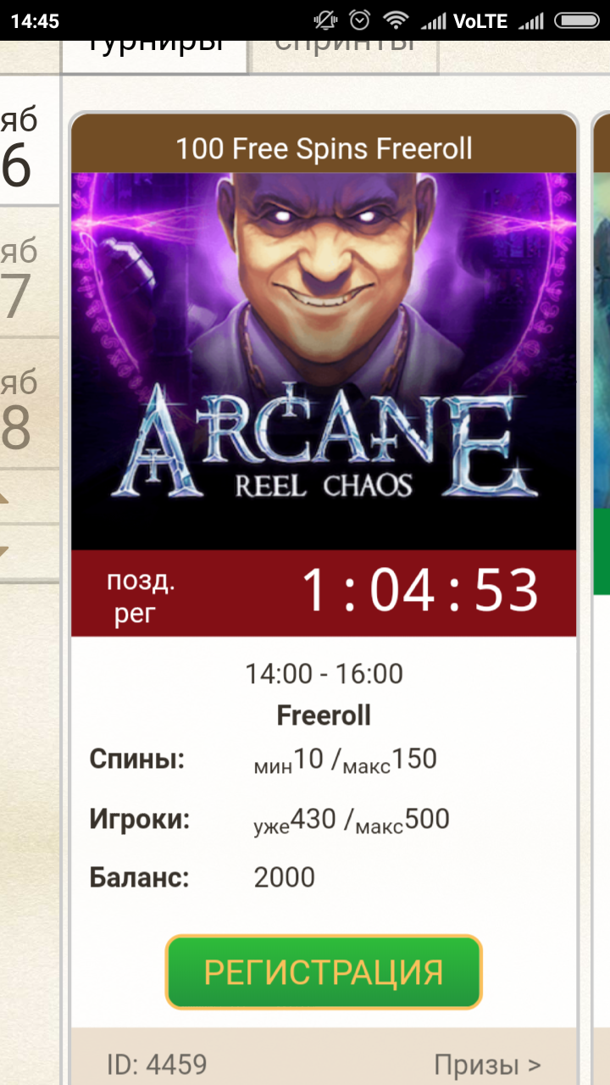Click the down arrow in date list
This screenshot has width=610, height=1085.
point(17,552)
